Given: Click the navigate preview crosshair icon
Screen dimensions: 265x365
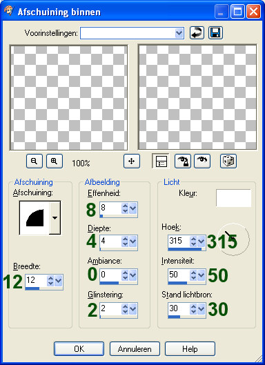Looking at the screenshot, I should (132, 161).
